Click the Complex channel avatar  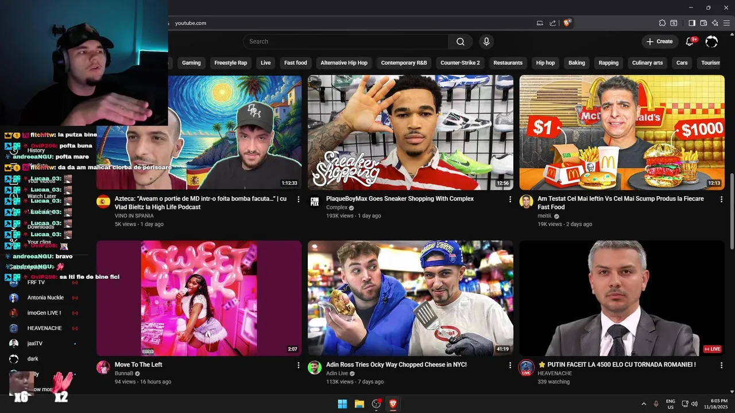[x=315, y=201]
